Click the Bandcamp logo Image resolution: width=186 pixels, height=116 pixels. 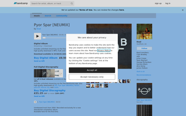pos(21,3)
